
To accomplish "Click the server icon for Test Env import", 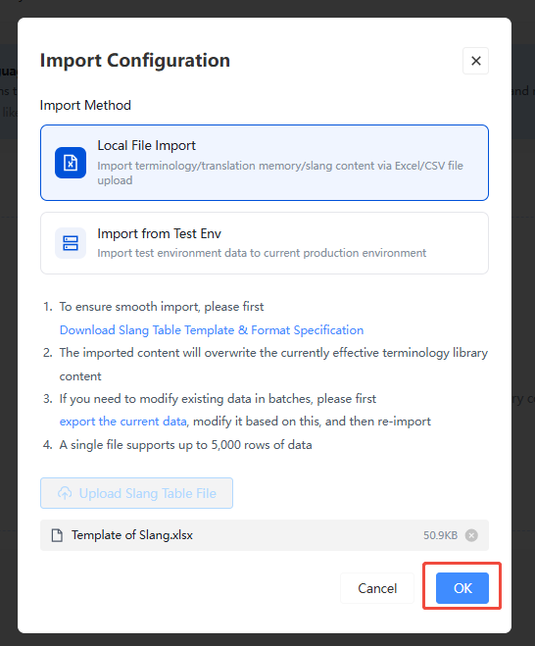I will 71,243.
